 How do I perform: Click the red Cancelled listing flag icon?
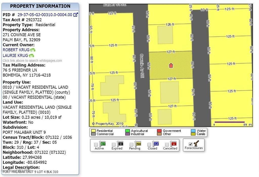(173, 144)
